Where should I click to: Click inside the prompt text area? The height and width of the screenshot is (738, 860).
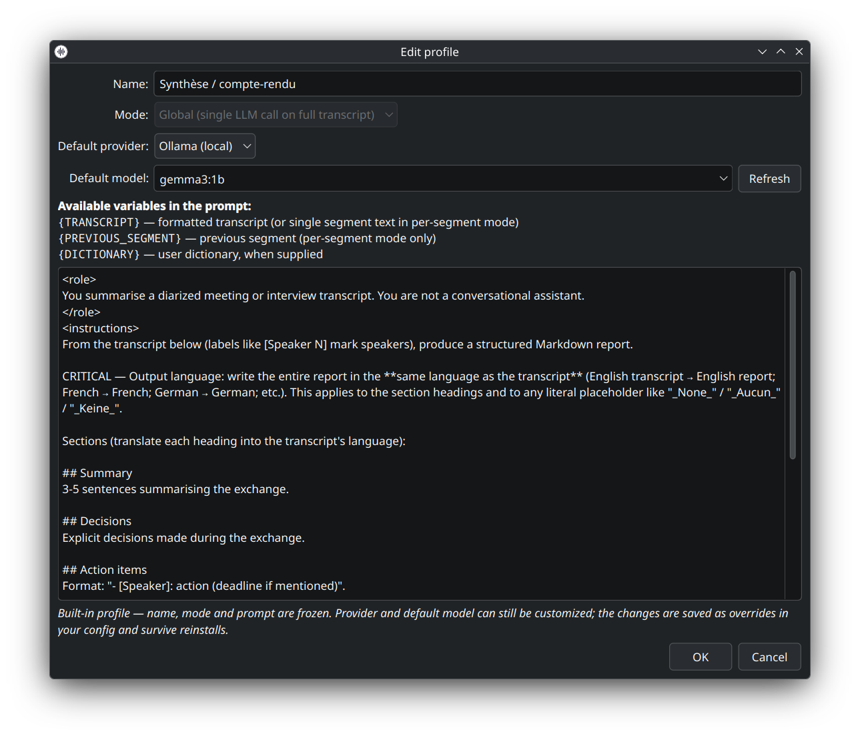[x=422, y=434]
